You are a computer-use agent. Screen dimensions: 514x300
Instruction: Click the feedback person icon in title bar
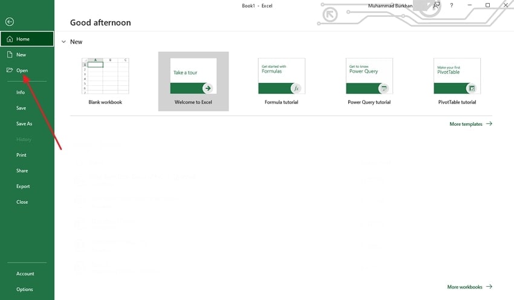(x=437, y=5)
